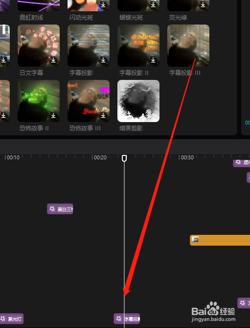The width and height of the screenshot is (250, 328).
Task: Select the 字幕投影 II effect thumbnail
Action: click(138, 46)
